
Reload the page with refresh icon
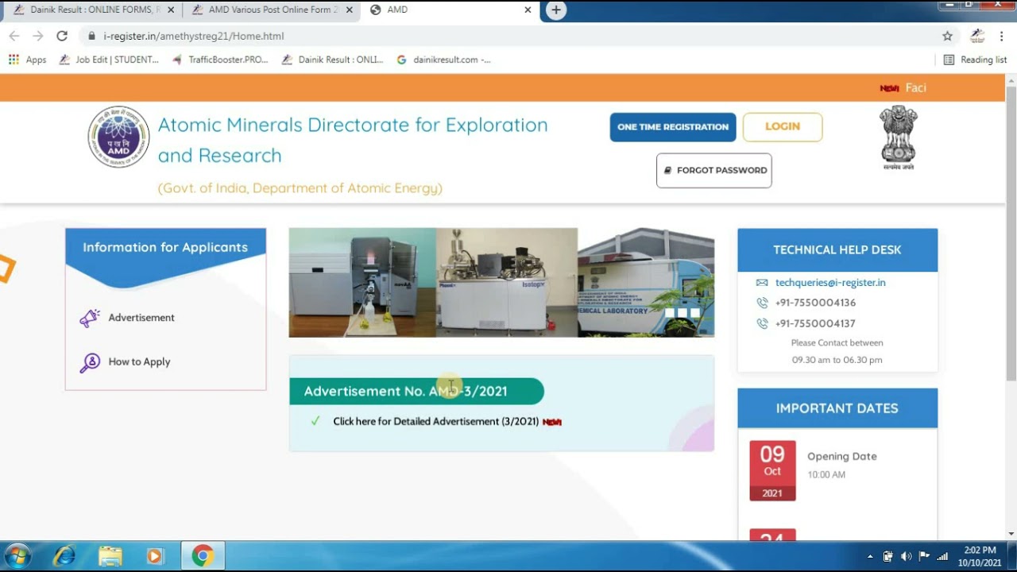click(x=62, y=36)
